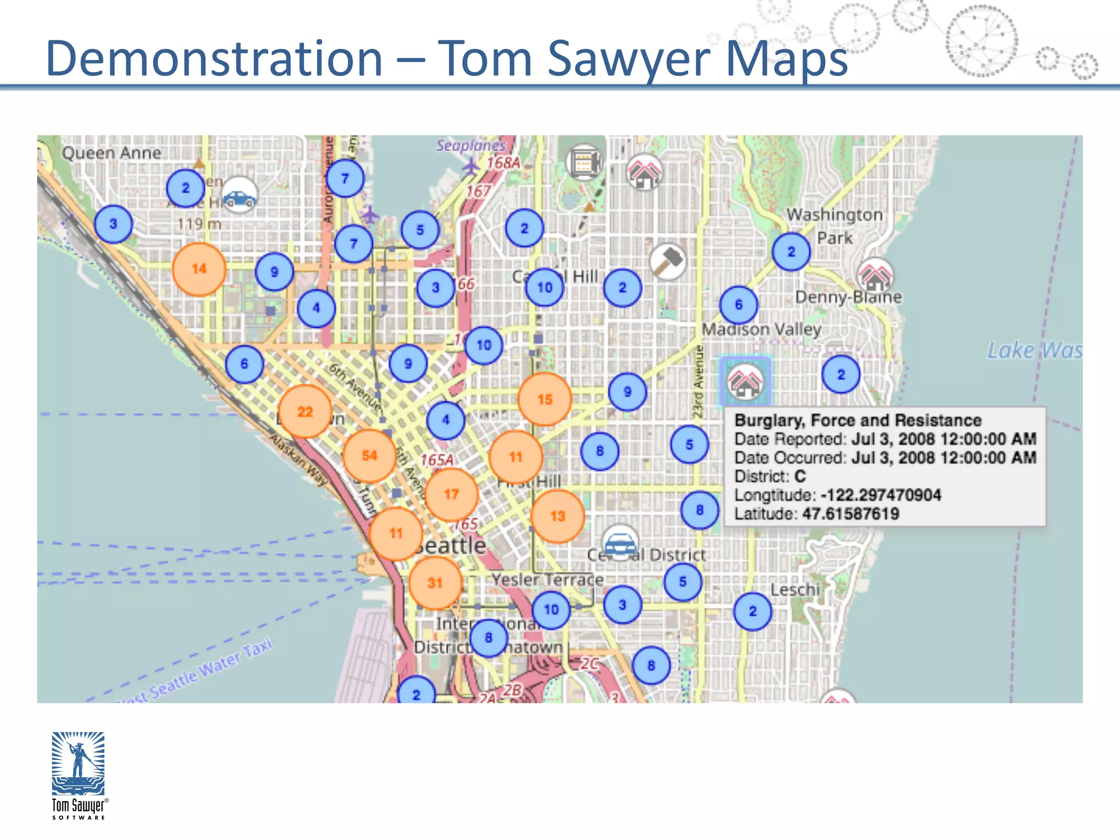
Task: Click the '23rd Avenue' street label
Action: [x=697, y=382]
